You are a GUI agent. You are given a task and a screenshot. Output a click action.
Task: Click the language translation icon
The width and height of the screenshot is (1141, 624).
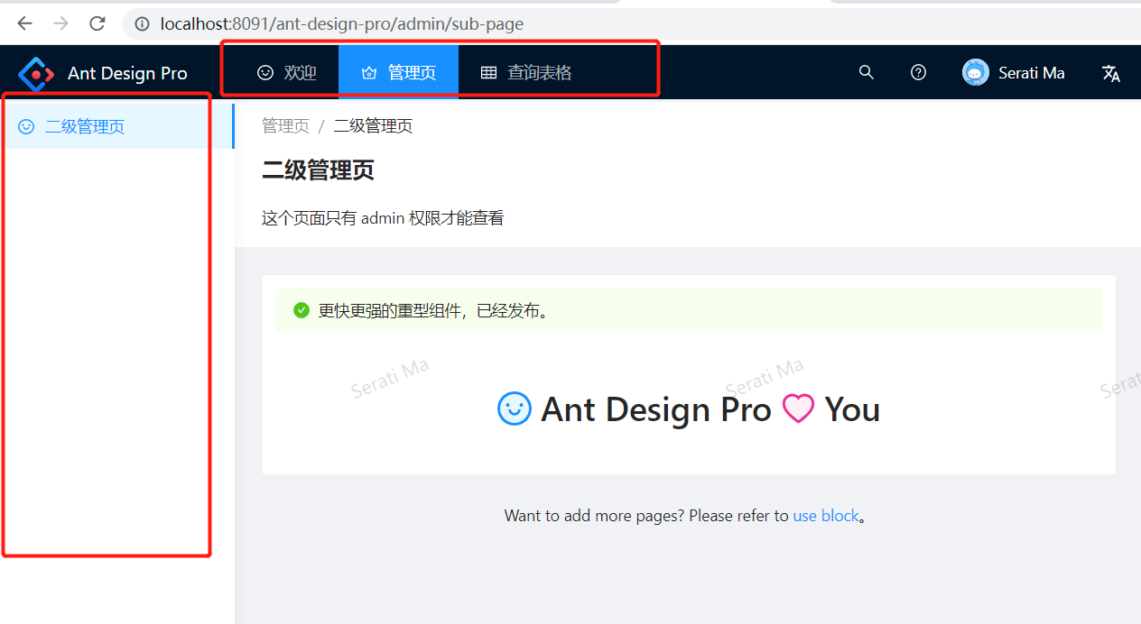point(1110,72)
